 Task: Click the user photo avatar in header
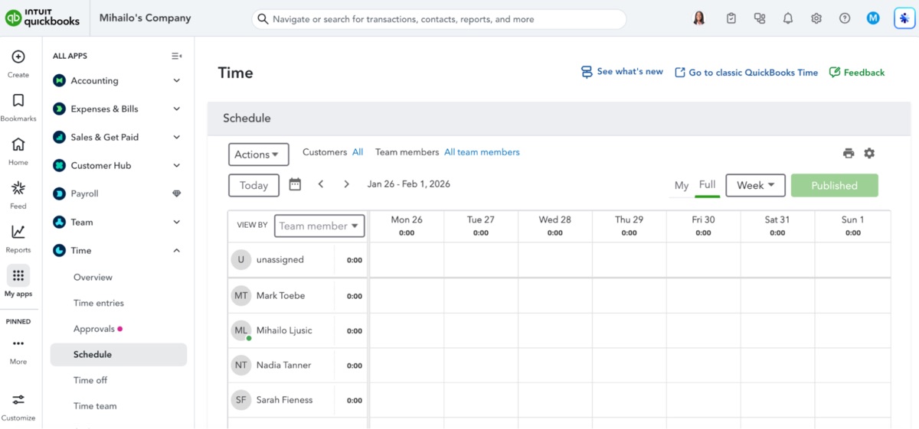point(698,18)
